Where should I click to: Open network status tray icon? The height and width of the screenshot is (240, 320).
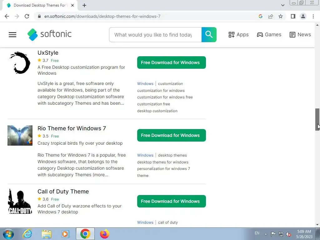[281, 234]
